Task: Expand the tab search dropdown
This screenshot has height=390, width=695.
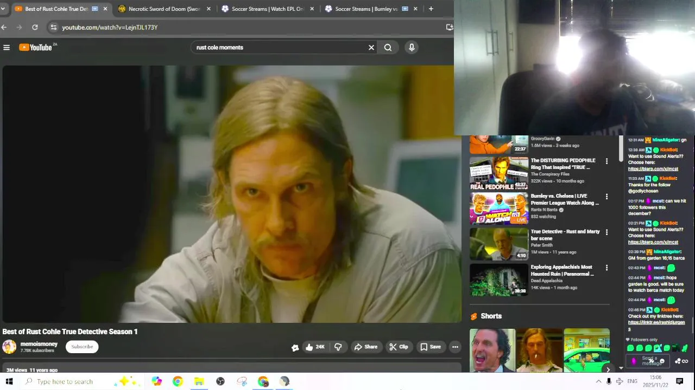Action: coord(3,9)
